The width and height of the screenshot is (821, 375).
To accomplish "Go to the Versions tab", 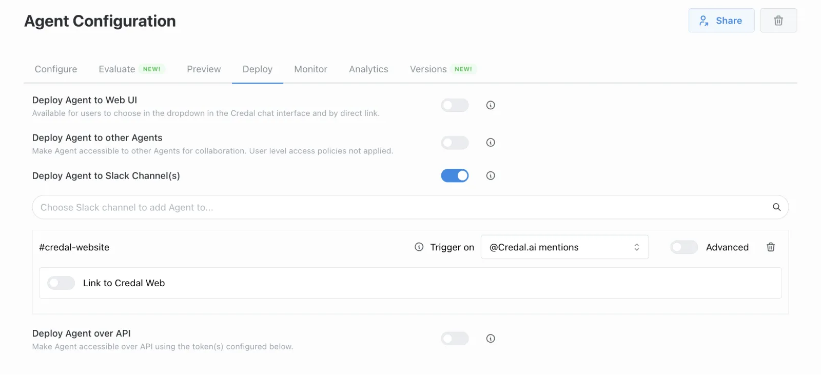I will tap(428, 69).
